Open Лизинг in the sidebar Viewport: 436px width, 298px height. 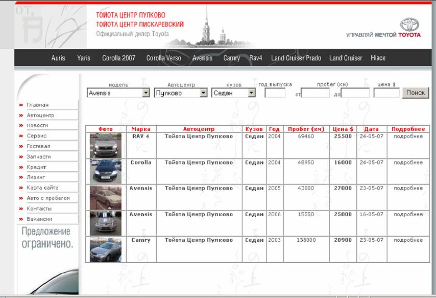pos(36,177)
